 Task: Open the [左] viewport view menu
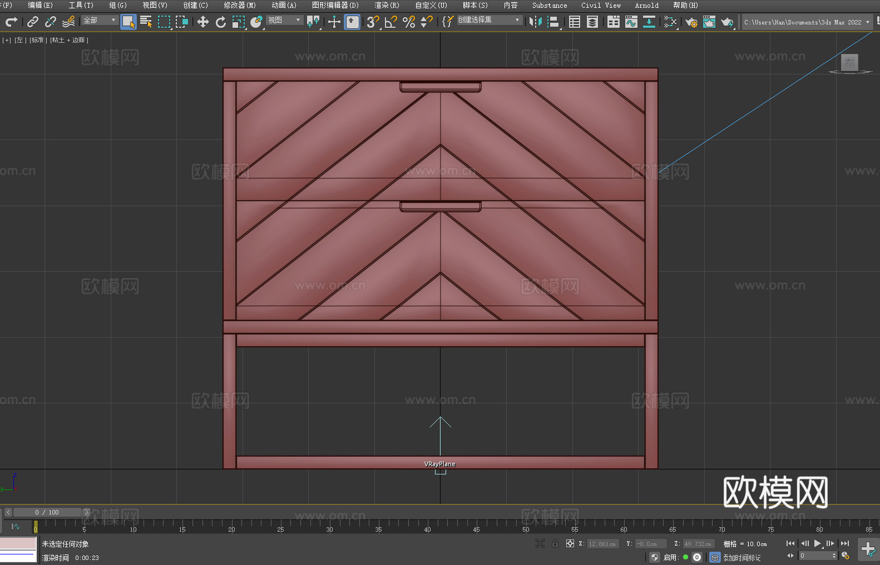pos(20,40)
